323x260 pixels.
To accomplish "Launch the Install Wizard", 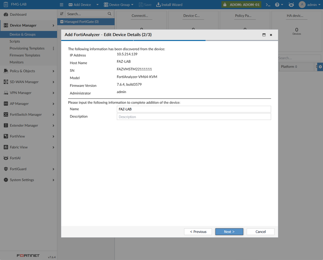I will pos(169,5).
